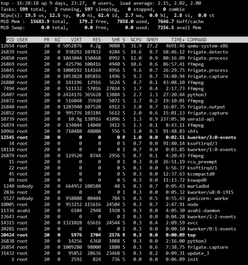Click the 4.2g RES value
The image size is (248, 265).
point(95,46)
